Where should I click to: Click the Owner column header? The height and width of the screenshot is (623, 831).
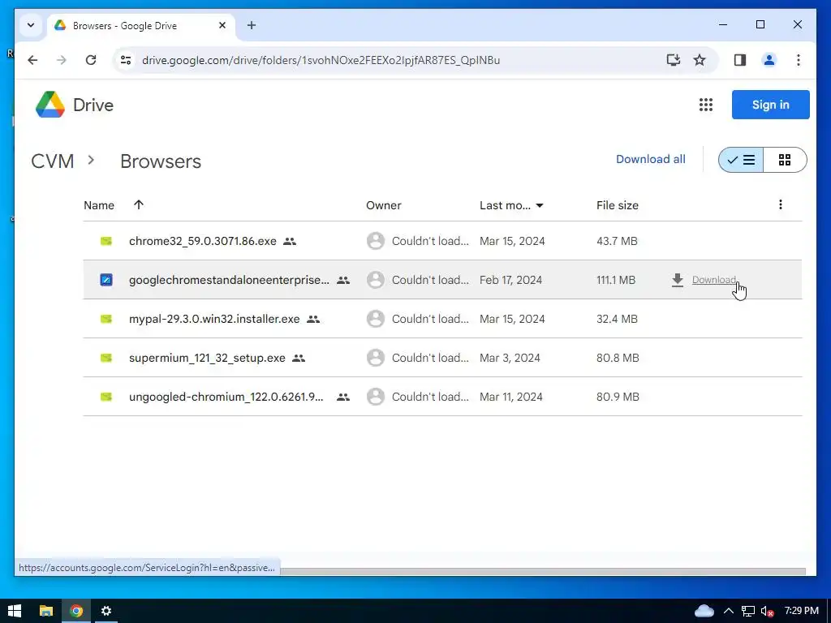click(x=384, y=205)
